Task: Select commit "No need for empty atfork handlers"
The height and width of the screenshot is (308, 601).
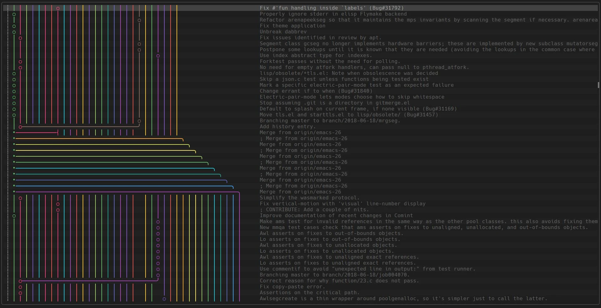Action: pos(364,67)
